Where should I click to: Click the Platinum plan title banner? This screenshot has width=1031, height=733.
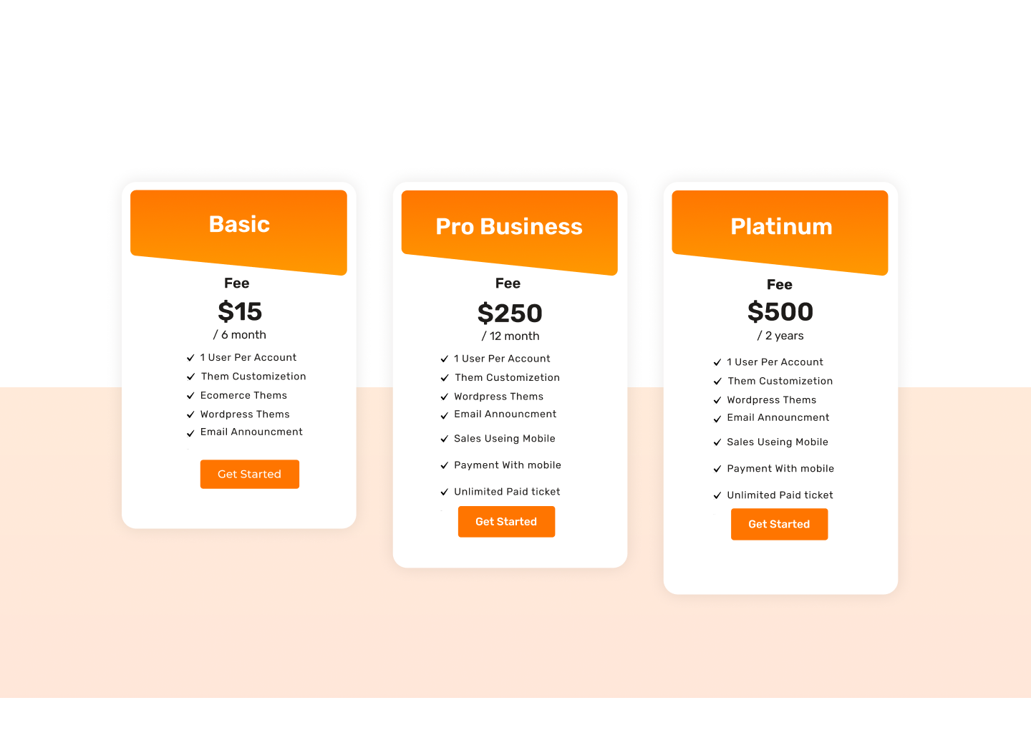[780, 228]
